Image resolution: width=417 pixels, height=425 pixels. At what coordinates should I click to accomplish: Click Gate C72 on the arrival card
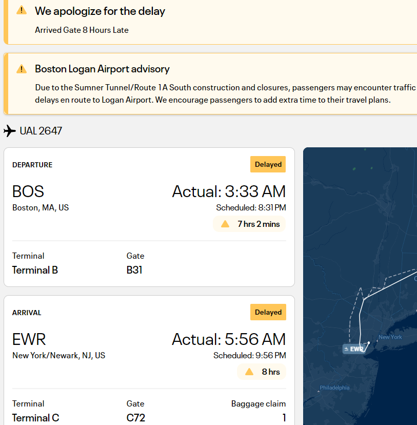(x=135, y=418)
